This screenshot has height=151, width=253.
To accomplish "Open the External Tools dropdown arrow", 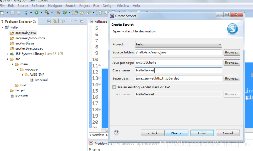I will (52, 12).
